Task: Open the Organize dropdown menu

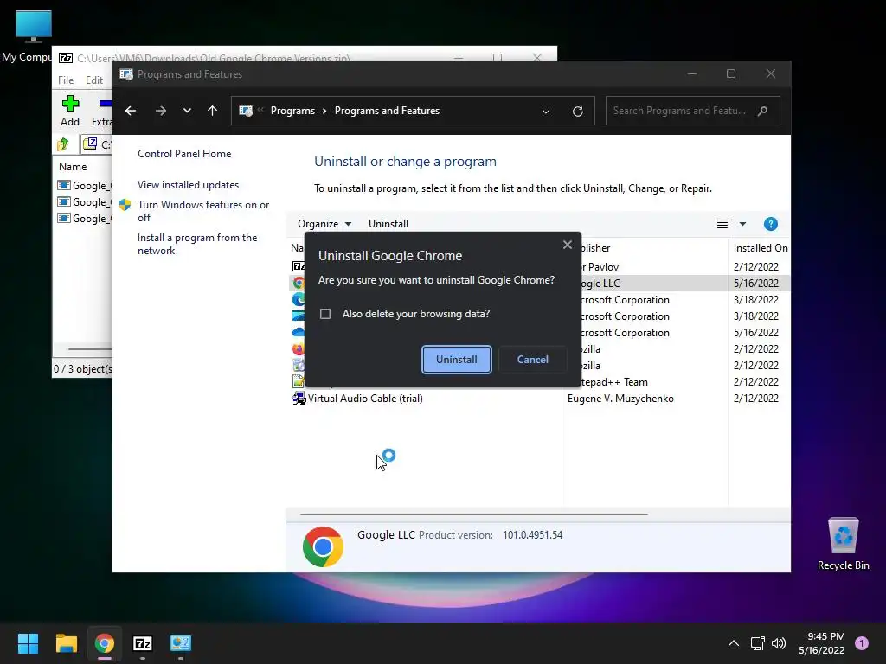Action: click(x=324, y=224)
